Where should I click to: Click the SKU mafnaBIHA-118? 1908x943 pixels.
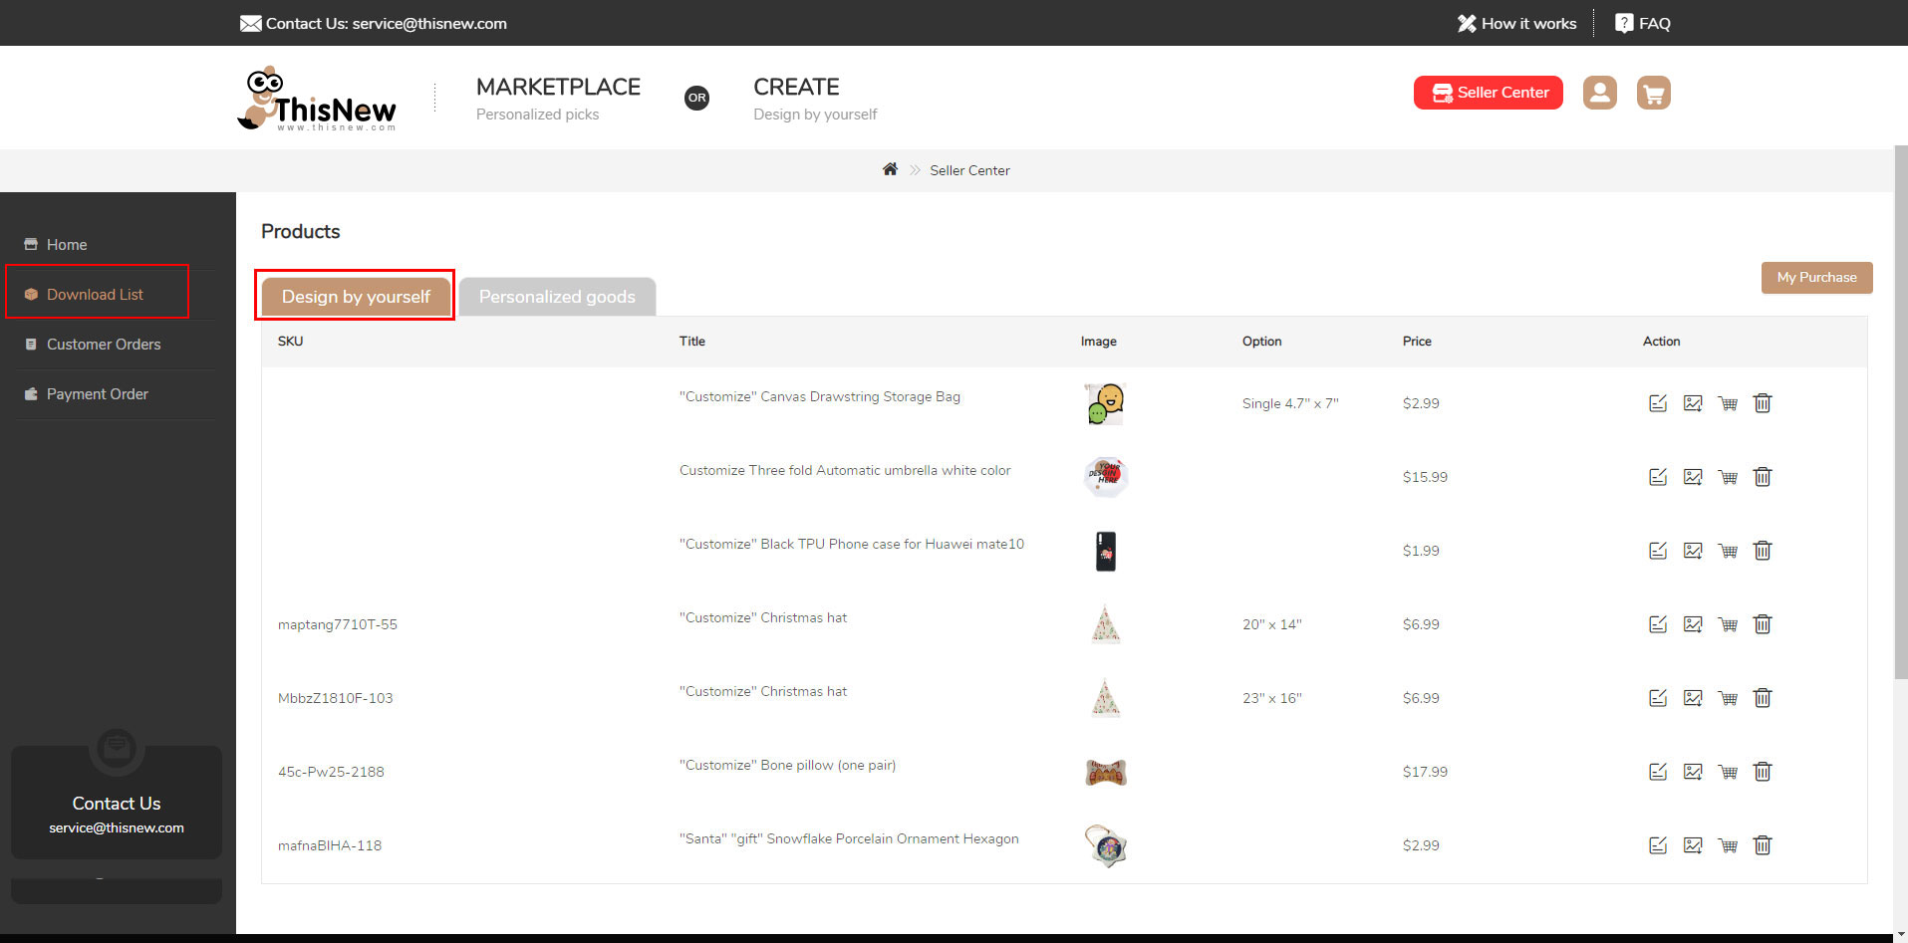(330, 845)
